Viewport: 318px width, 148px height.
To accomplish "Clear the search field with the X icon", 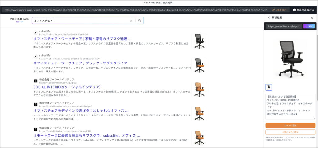I will click(x=131, y=21).
